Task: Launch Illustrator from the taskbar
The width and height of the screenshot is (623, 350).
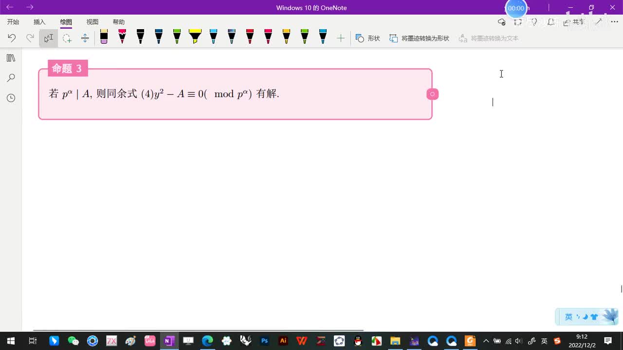Action: (x=283, y=341)
